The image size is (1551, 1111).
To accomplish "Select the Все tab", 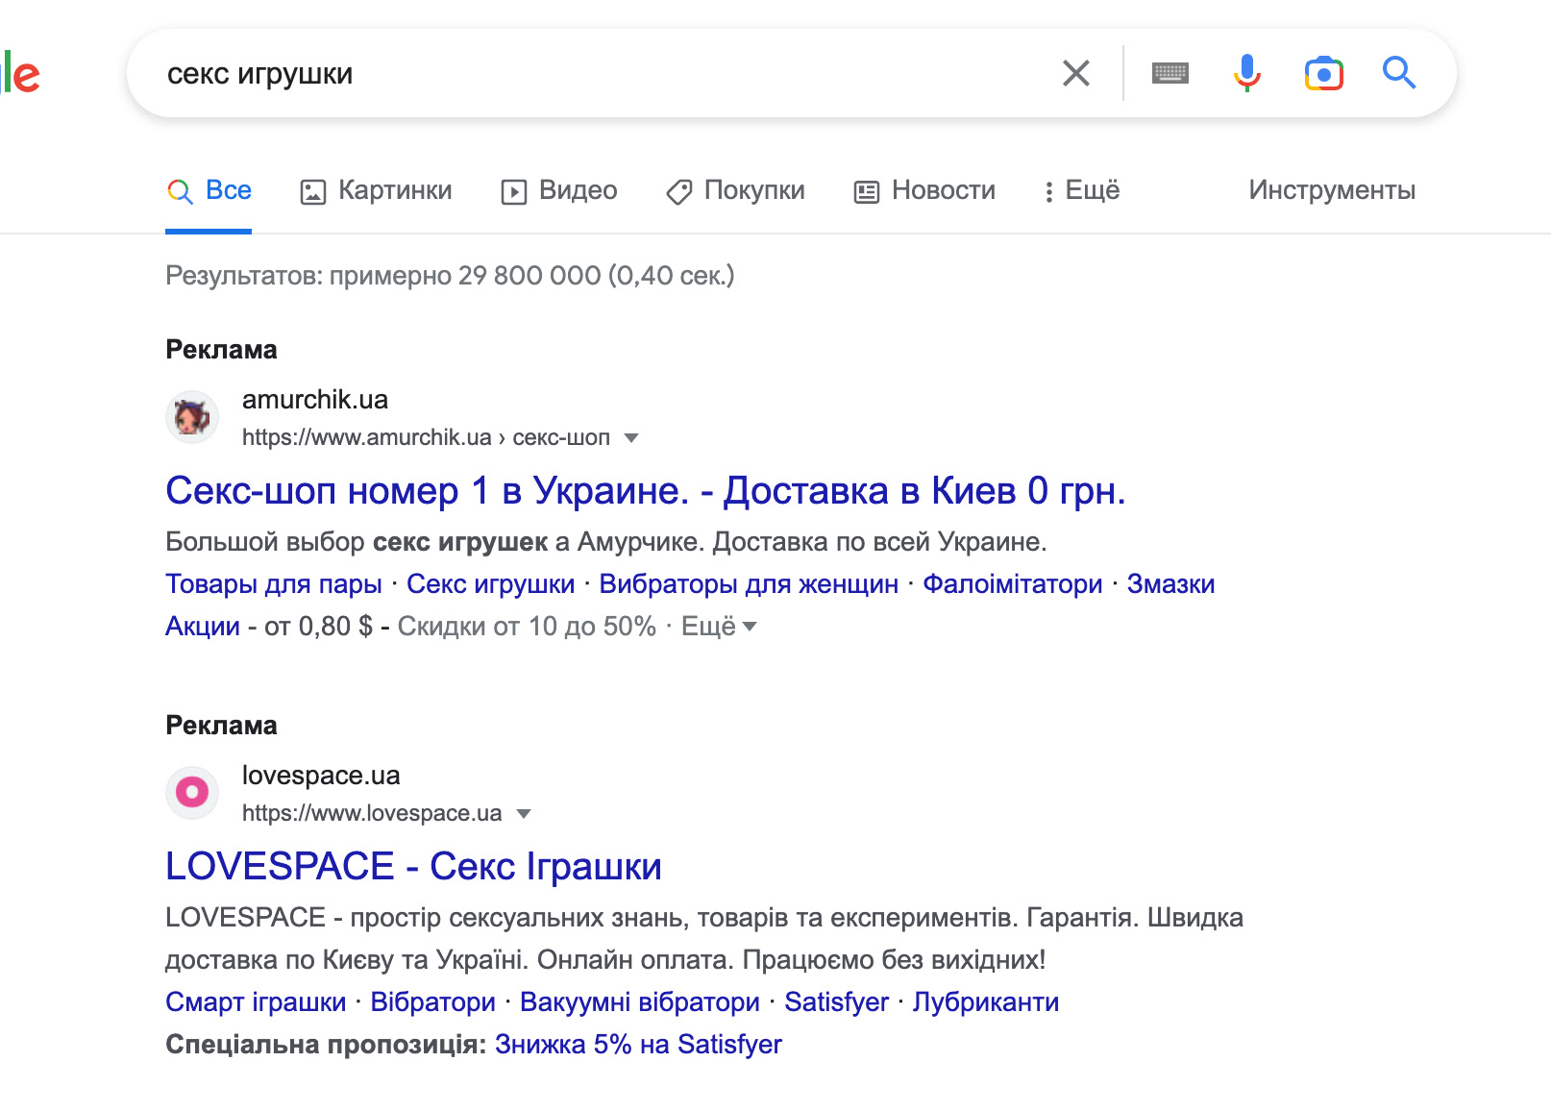I will [x=209, y=190].
